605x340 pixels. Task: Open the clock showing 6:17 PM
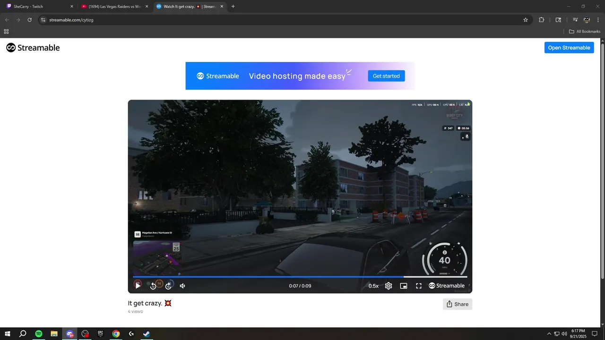578,334
